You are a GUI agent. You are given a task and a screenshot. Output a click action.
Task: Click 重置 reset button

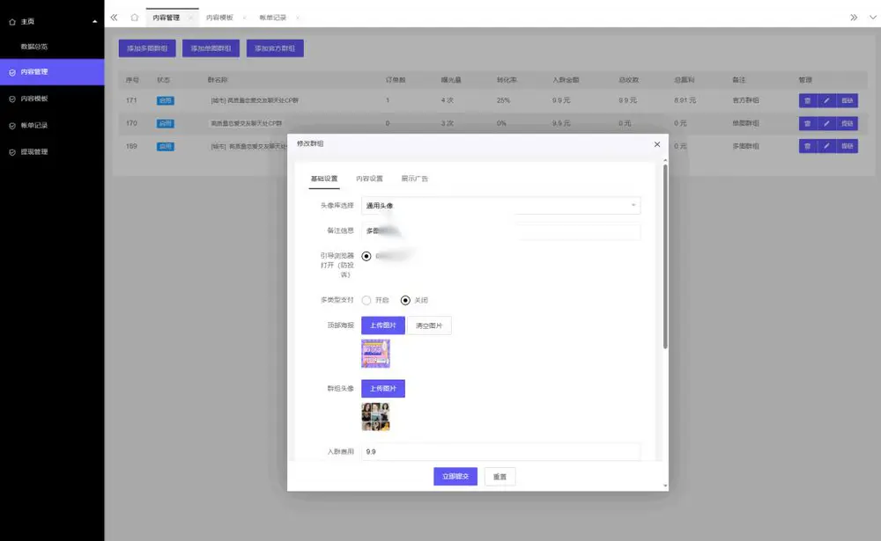click(x=500, y=477)
